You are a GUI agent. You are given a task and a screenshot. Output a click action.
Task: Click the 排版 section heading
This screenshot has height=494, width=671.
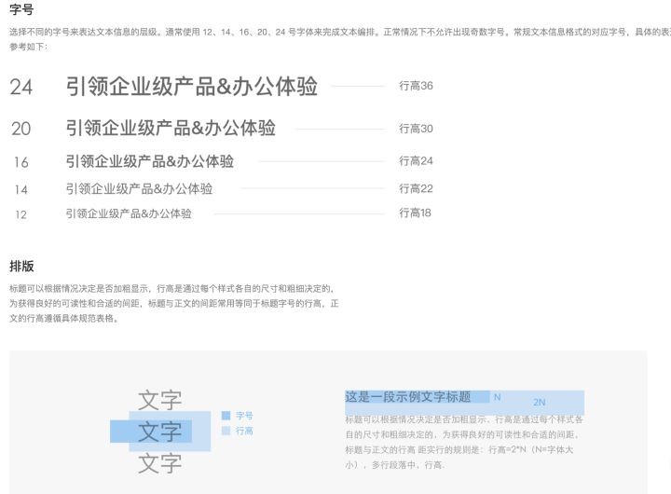click(x=21, y=267)
